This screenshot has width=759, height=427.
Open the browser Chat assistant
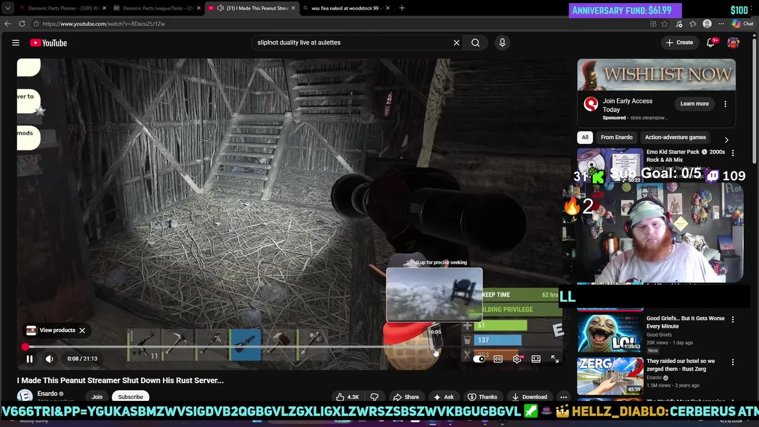pos(742,24)
